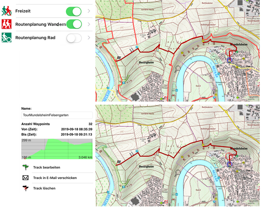Click the red Routenplanung Wandern hikers icon
The width and height of the screenshot is (261, 207).
pos(6,24)
